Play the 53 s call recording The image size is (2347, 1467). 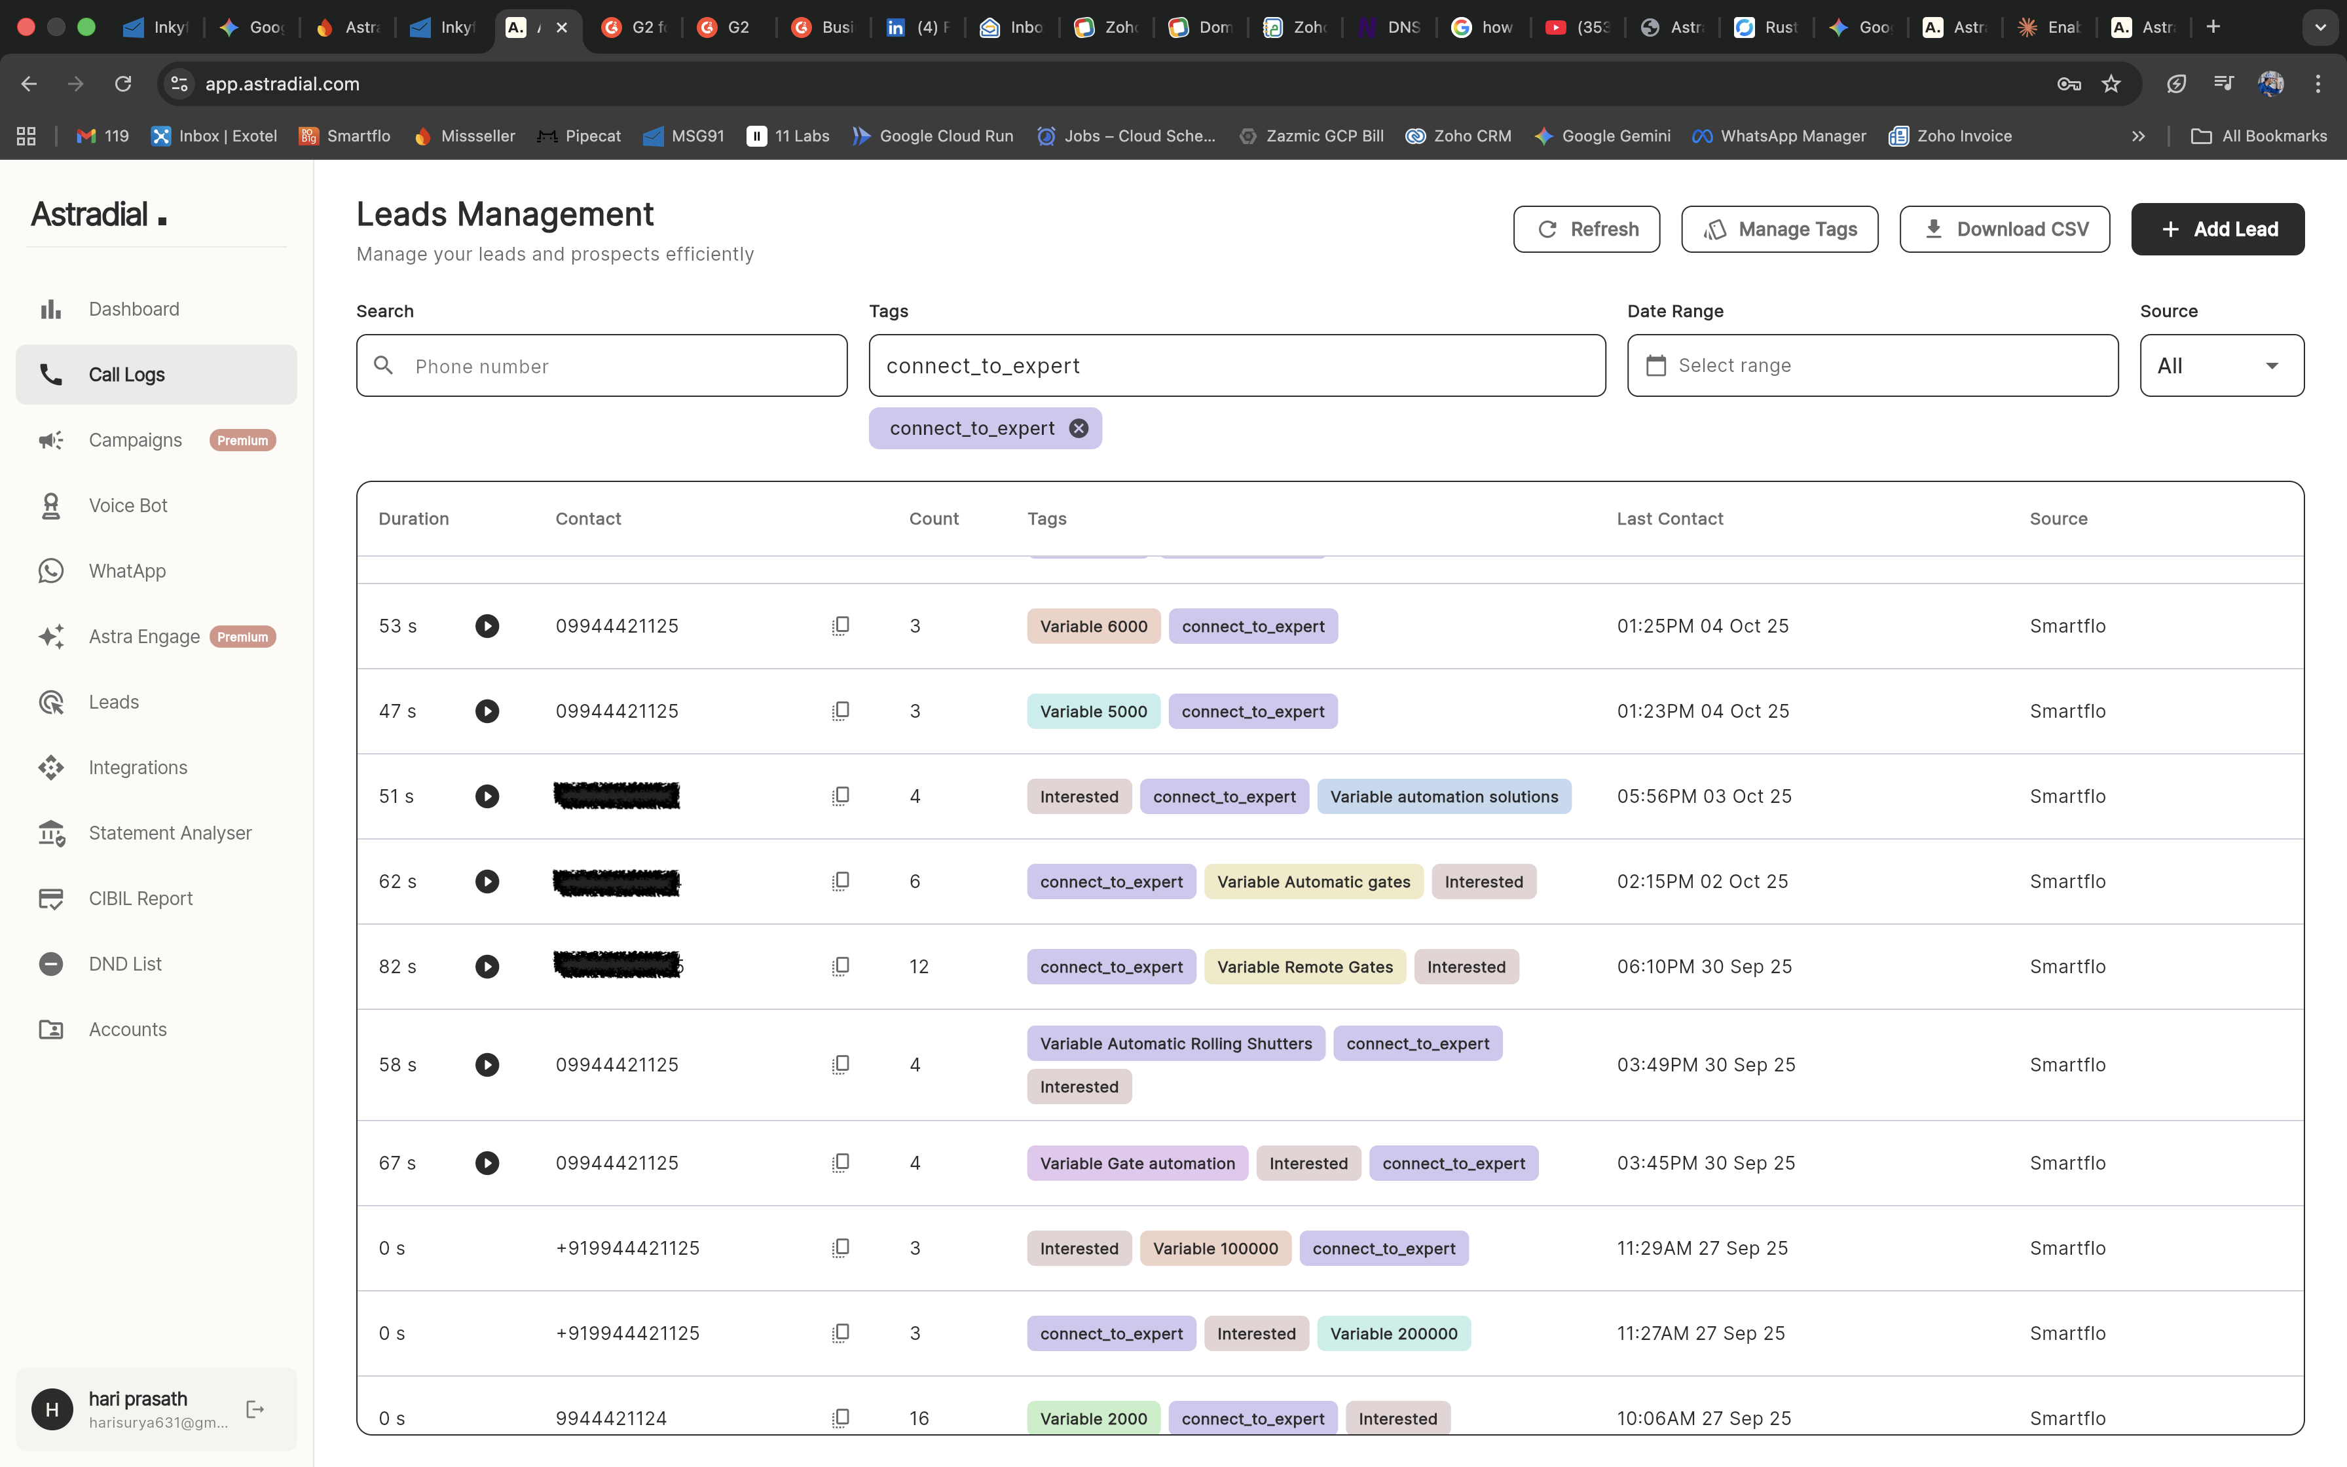pyautogui.click(x=487, y=626)
